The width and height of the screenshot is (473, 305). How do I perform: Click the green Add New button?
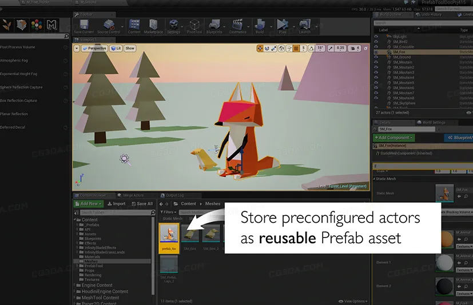point(89,204)
